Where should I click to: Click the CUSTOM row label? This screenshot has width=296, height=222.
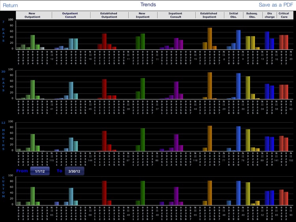(x=3, y=187)
